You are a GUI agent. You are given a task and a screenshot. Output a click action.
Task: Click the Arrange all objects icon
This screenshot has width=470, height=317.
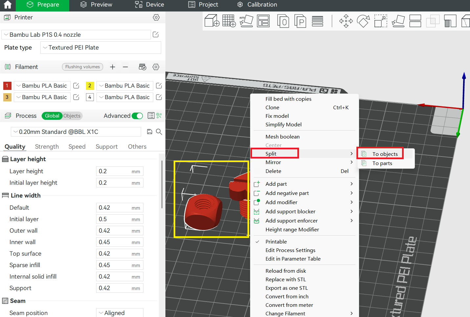click(263, 21)
